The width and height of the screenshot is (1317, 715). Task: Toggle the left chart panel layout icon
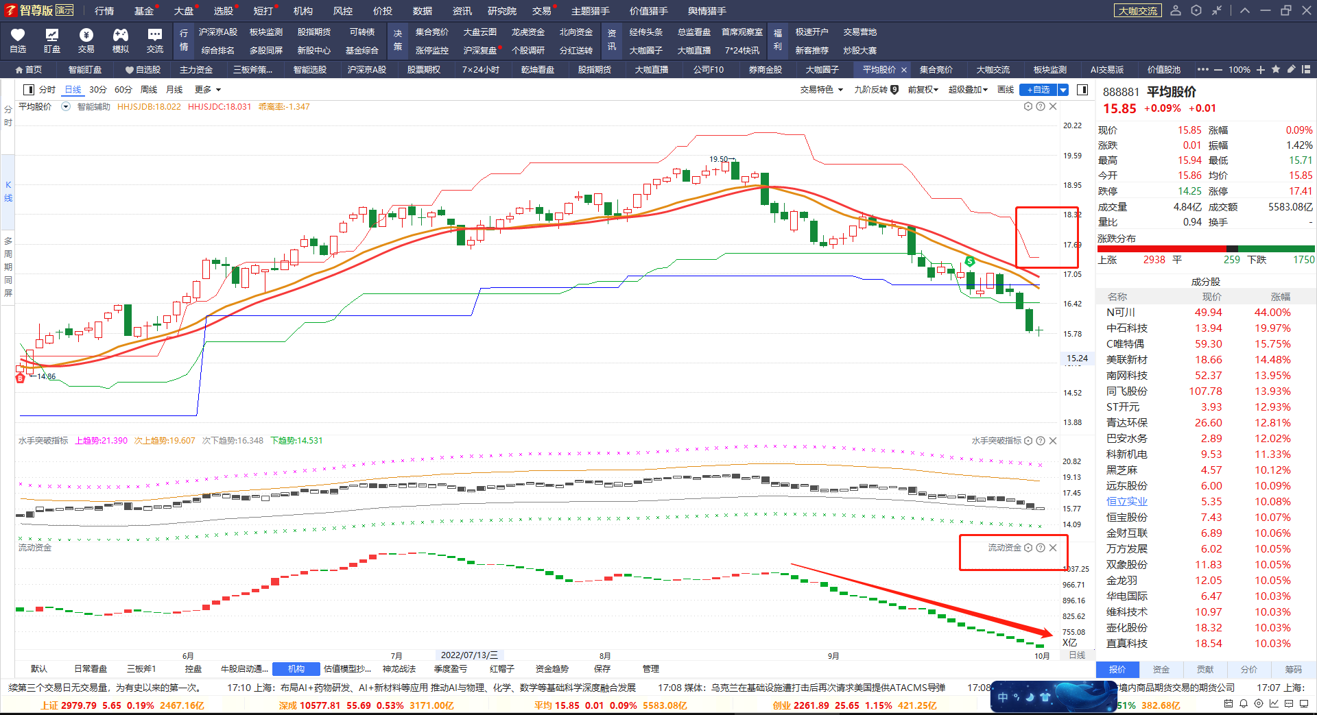coord(29,90)
